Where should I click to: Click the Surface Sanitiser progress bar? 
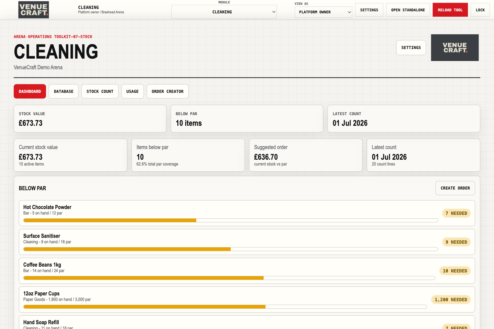[x=231, y=249]
